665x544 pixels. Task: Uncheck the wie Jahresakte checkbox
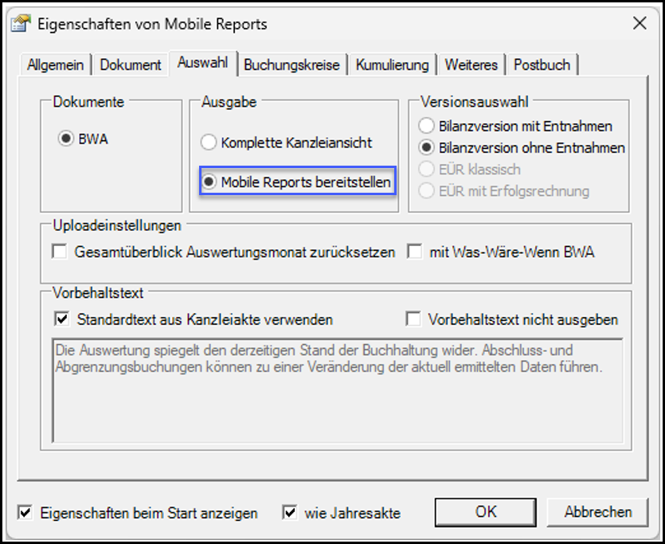click(290, 513)
